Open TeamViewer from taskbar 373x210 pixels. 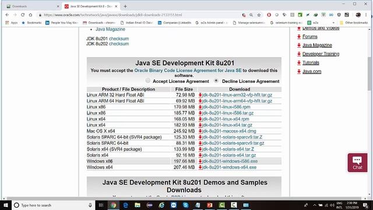tap(174, 205)
